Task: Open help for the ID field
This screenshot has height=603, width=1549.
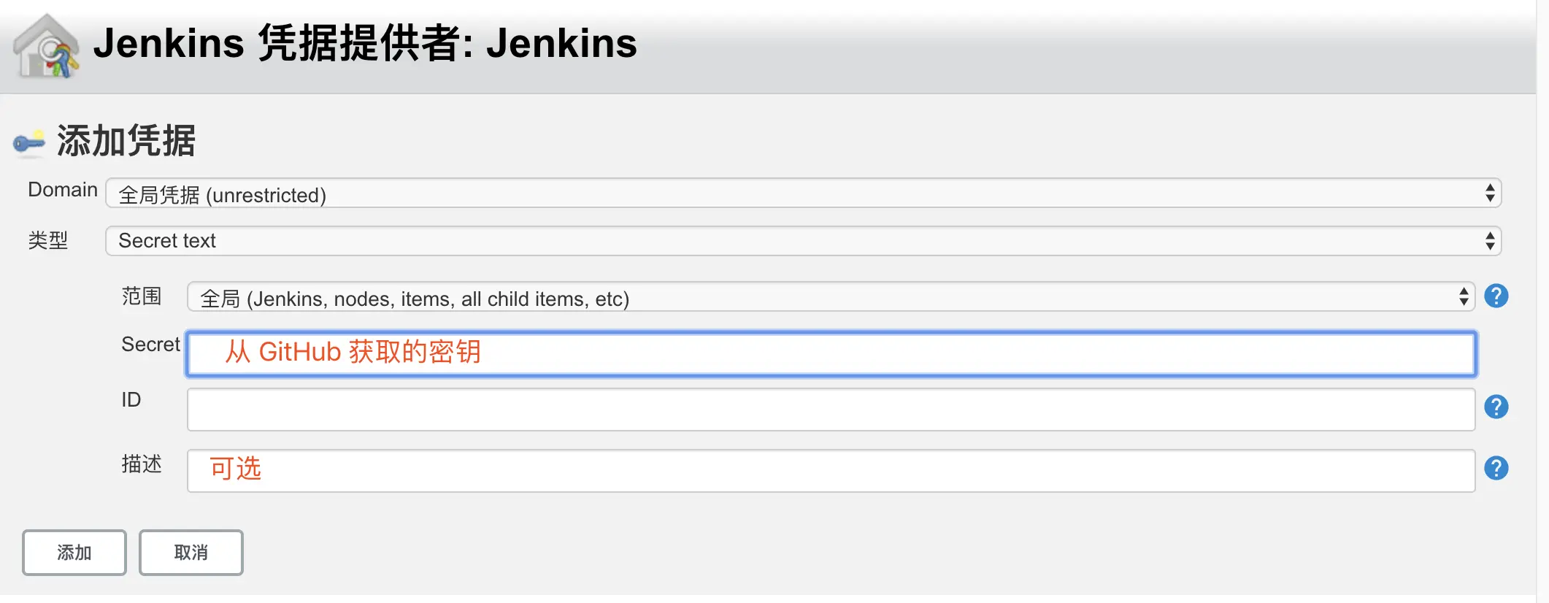Action: [x=1496, y=407]
